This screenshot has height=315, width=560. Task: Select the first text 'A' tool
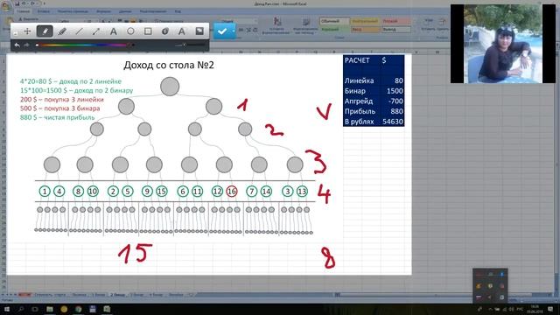[113, 31]
